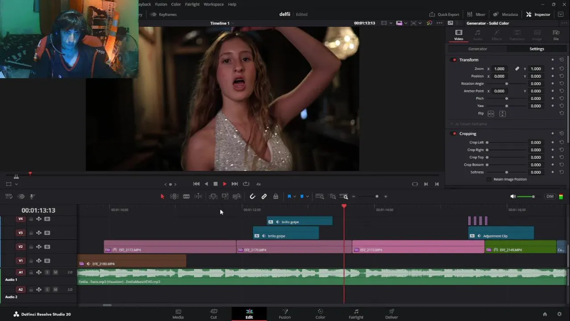Select the arrow Selection Mode tool
Image resolution: width=570 pixels, height=321 pixels.
pyautogui.click(x=162, y=197)
